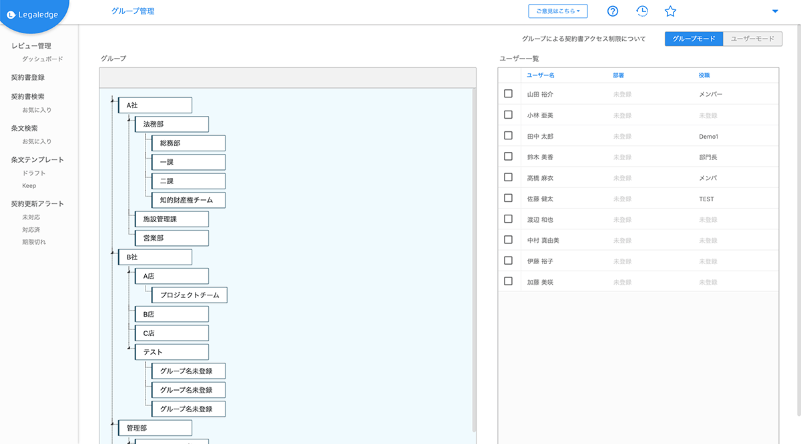Viewport: 801px width, 444px height.
Task: Click the group panel vertical scrollbar
Action: (475, 260)
